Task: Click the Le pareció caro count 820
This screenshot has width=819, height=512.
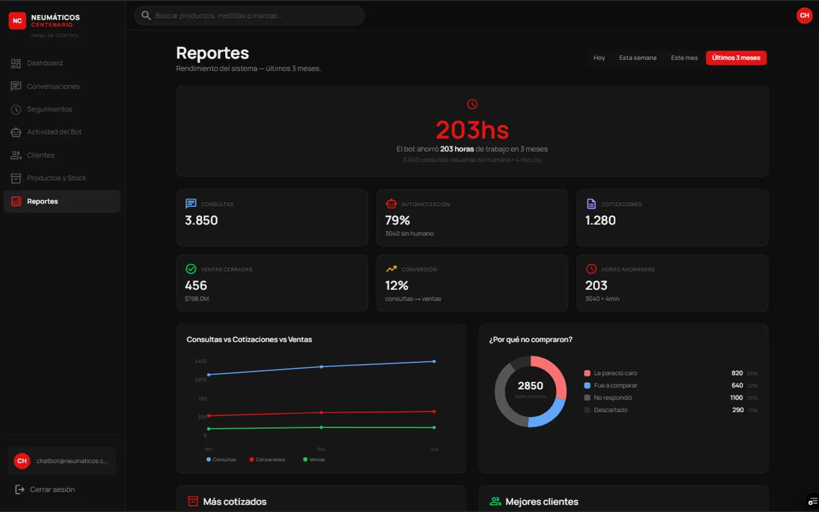Action: 737,373
